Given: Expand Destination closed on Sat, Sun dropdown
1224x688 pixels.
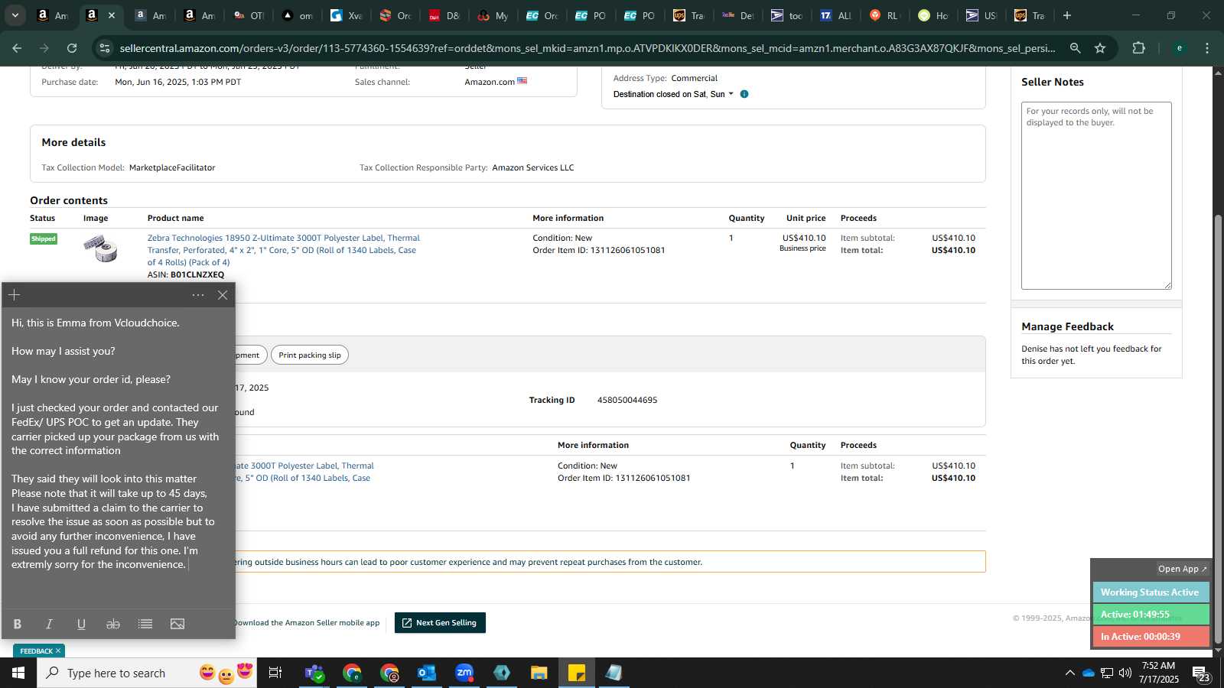Looking at the screenshot, I should [x=673, y=94].
